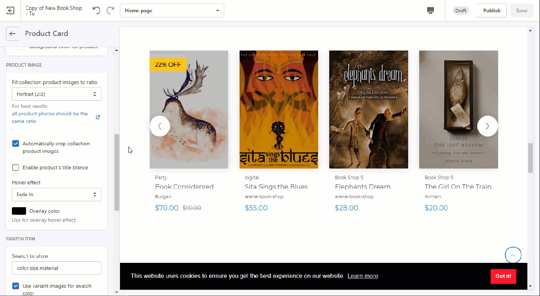Toggle Use variant images for swatch color
540x296 pixels.
pyautogui.click(x=16, y=286)
